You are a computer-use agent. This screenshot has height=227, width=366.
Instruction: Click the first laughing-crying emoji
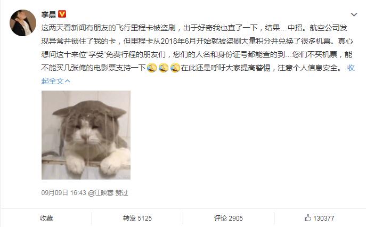tap(152, 68)
